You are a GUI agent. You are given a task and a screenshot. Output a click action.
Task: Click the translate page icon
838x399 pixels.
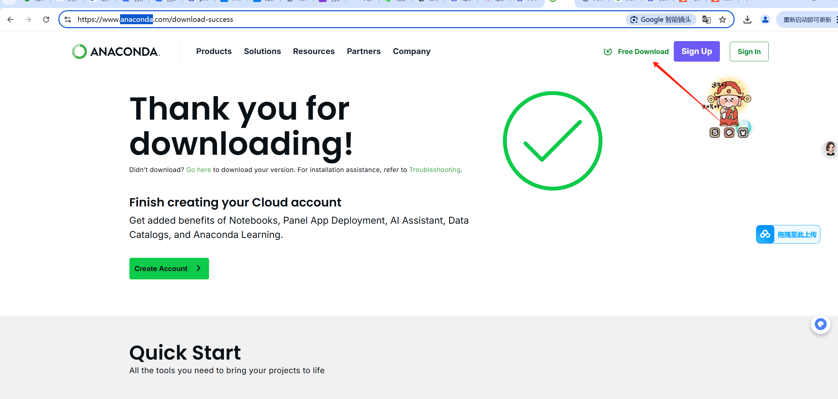point(706,20)
